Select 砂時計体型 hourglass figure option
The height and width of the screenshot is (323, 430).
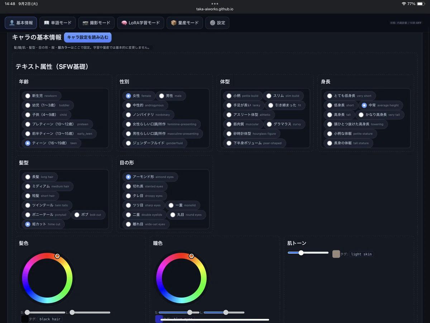pos(252,134)
